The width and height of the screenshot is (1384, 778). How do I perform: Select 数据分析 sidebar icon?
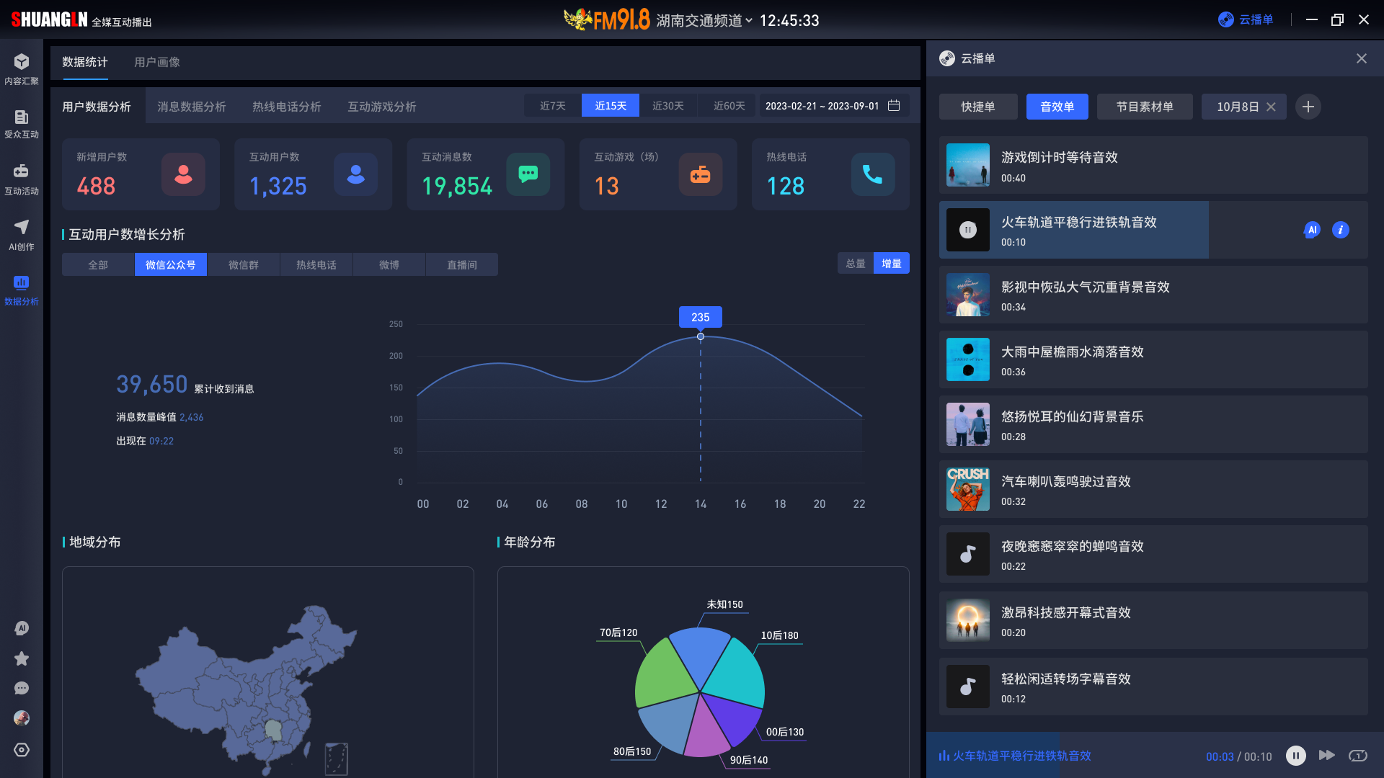(22, 290)
